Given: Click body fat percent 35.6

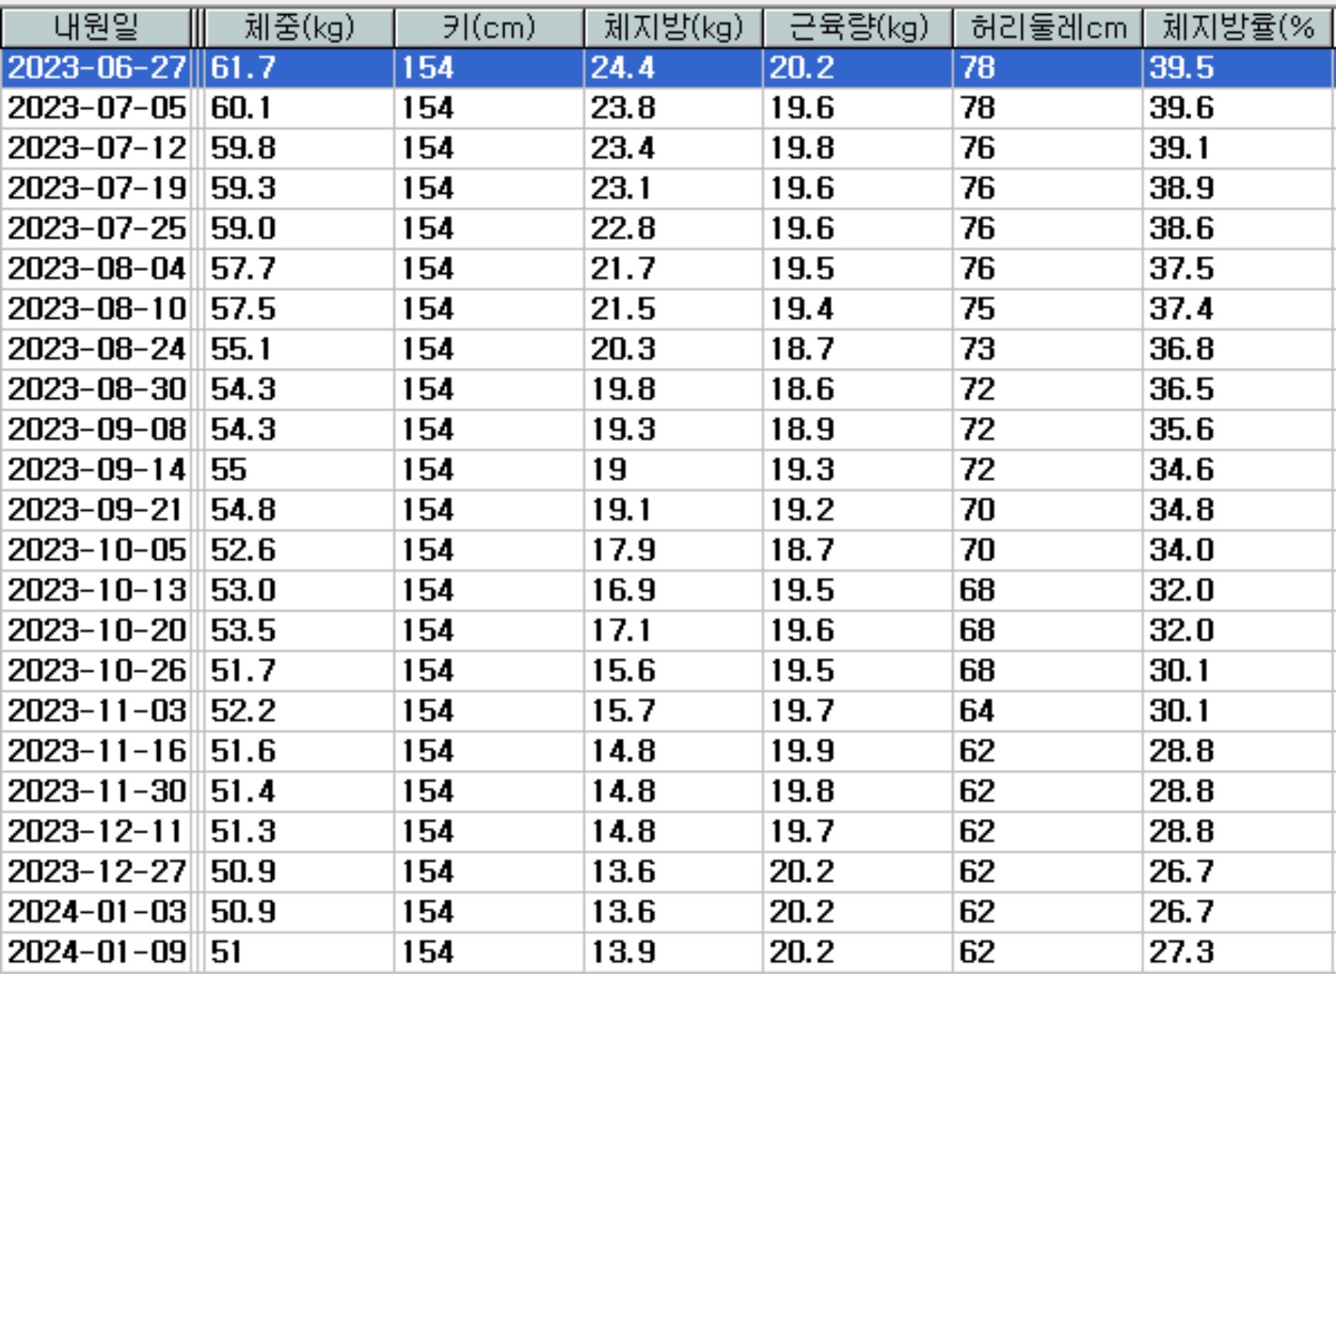Looking at the screenshot, I should [x=1181, y=430].
